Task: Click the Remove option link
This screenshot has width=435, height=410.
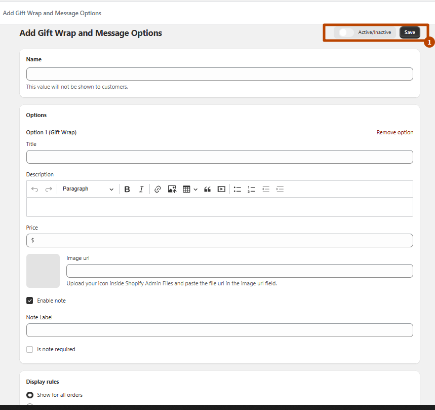Action: [x=394, y=132]
